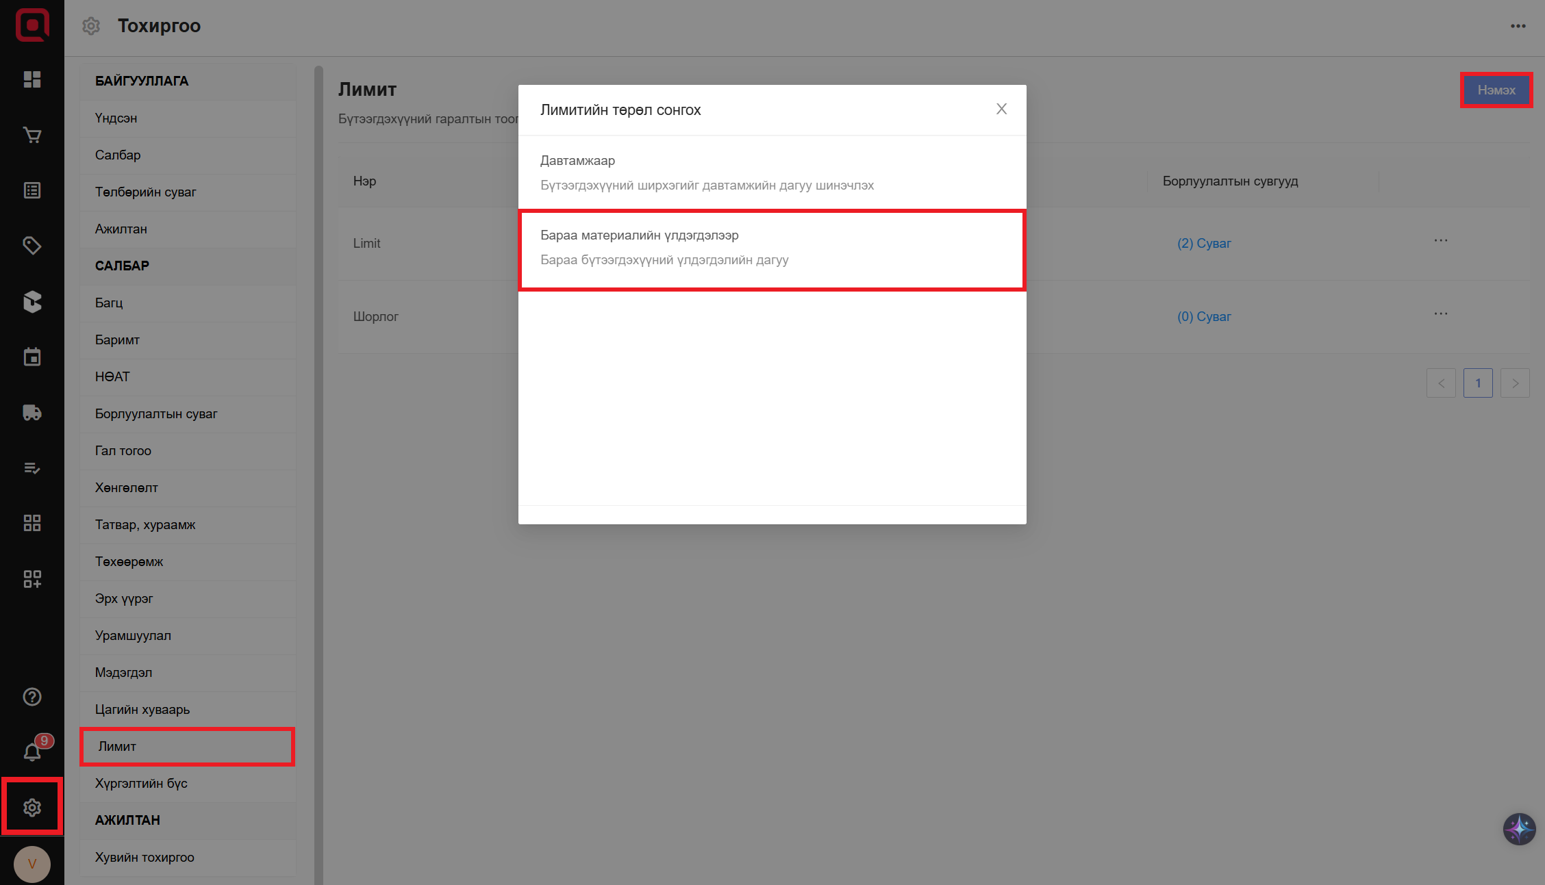Screen dimensions: 1545x885
Task: Open the settings gear in sidebar
Action: pyautogui.click(x=32, y=808)
